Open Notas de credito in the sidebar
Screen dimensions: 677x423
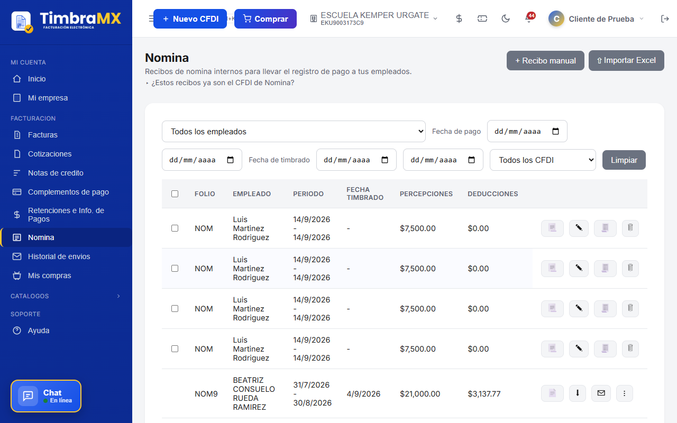point(66,173)
